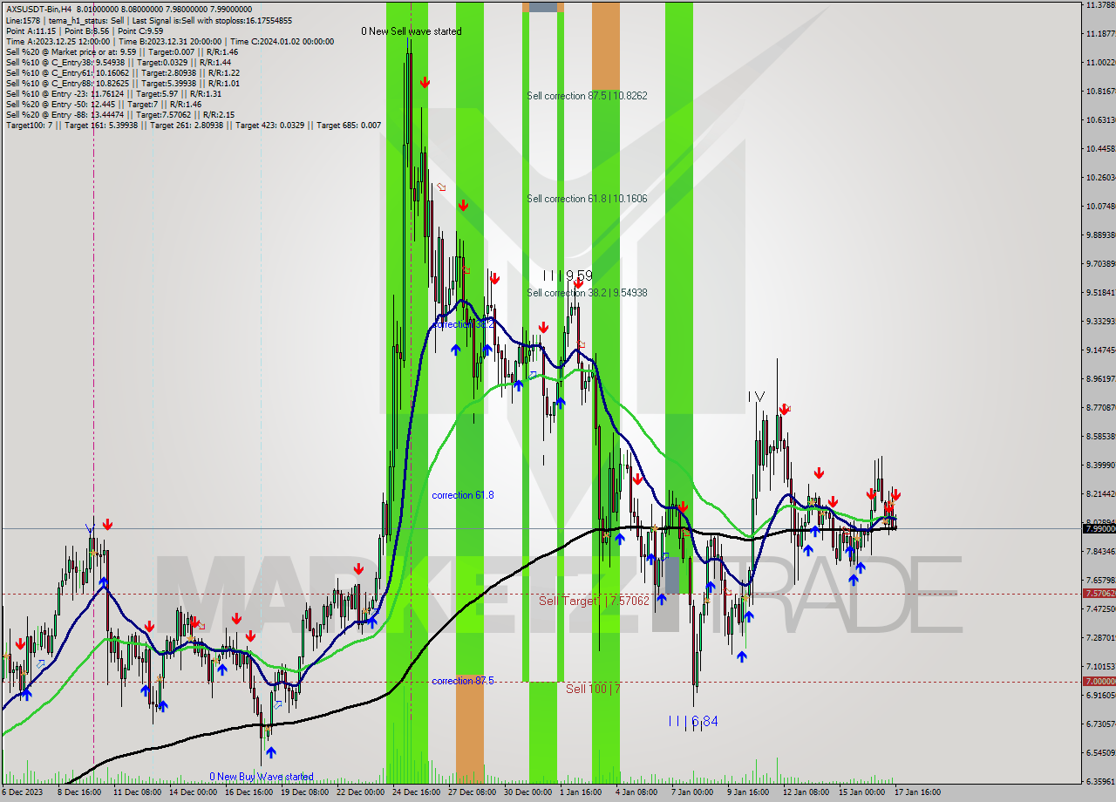This screenshot has width=1116, height=802.
Task: Click the '30 Dec 00:00' date label
Action: tap(527, 792)
